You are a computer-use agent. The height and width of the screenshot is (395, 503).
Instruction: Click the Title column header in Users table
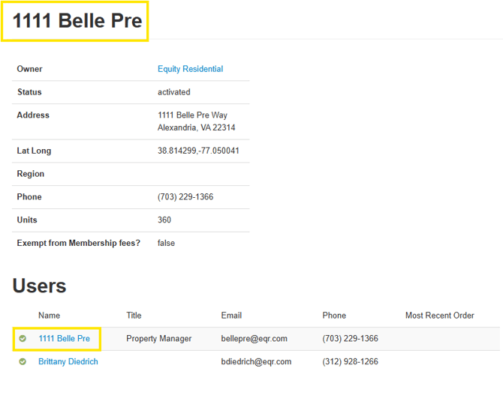[x=134, y=316]
